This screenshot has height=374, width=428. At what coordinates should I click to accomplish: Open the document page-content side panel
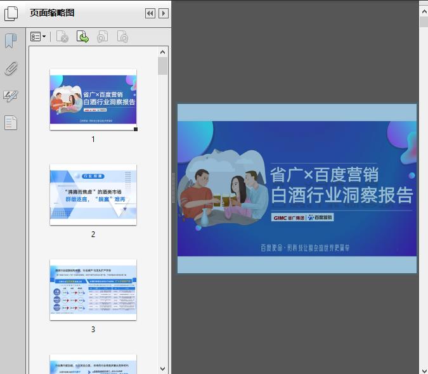(11, 123)
